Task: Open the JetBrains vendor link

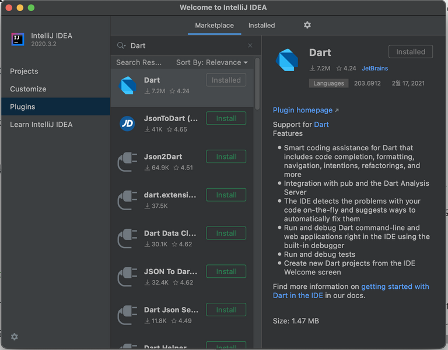Action: (375, 68)
